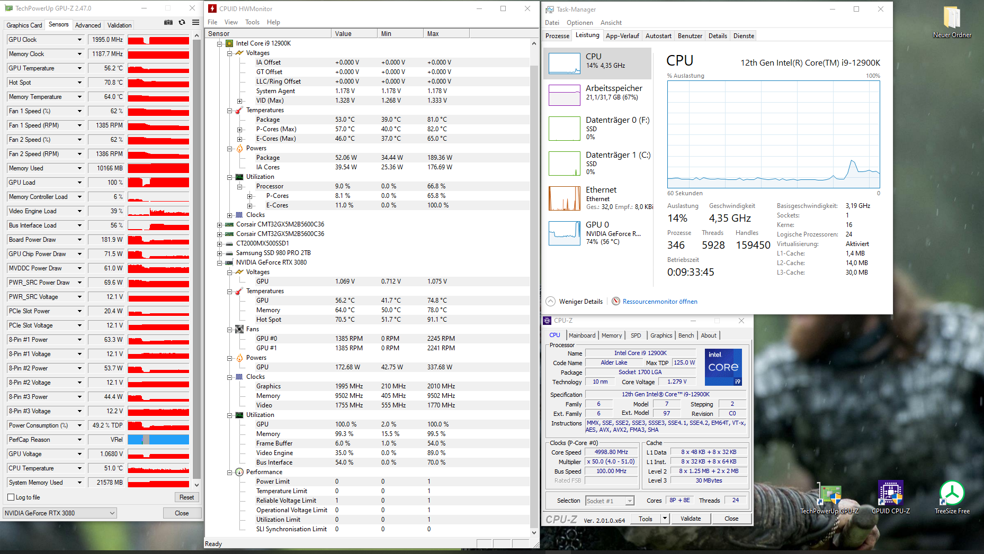
Task: Click the Performance gauge icon in HWMonitor
Action: click(x=239, y=472)
